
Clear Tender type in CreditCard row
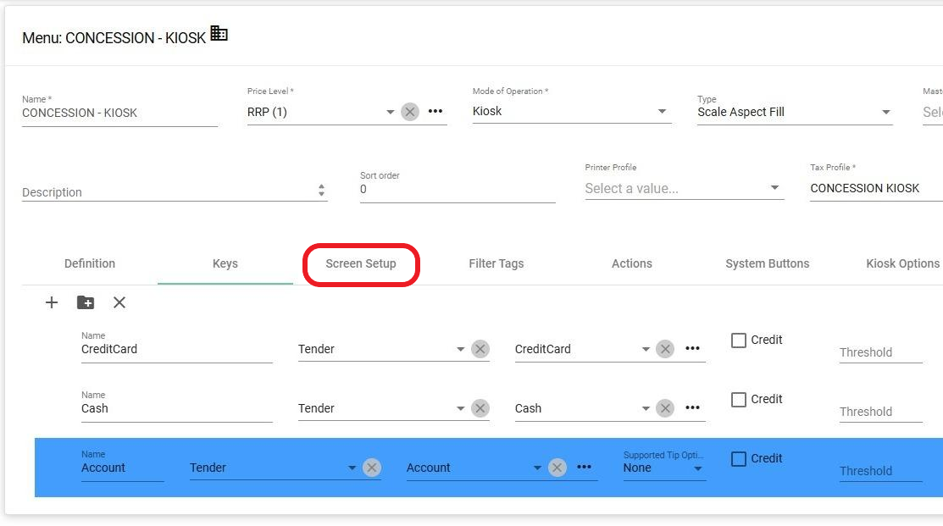(x=480, y=349)
